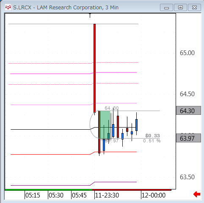Click the green session bar segment

pos(49,190)
